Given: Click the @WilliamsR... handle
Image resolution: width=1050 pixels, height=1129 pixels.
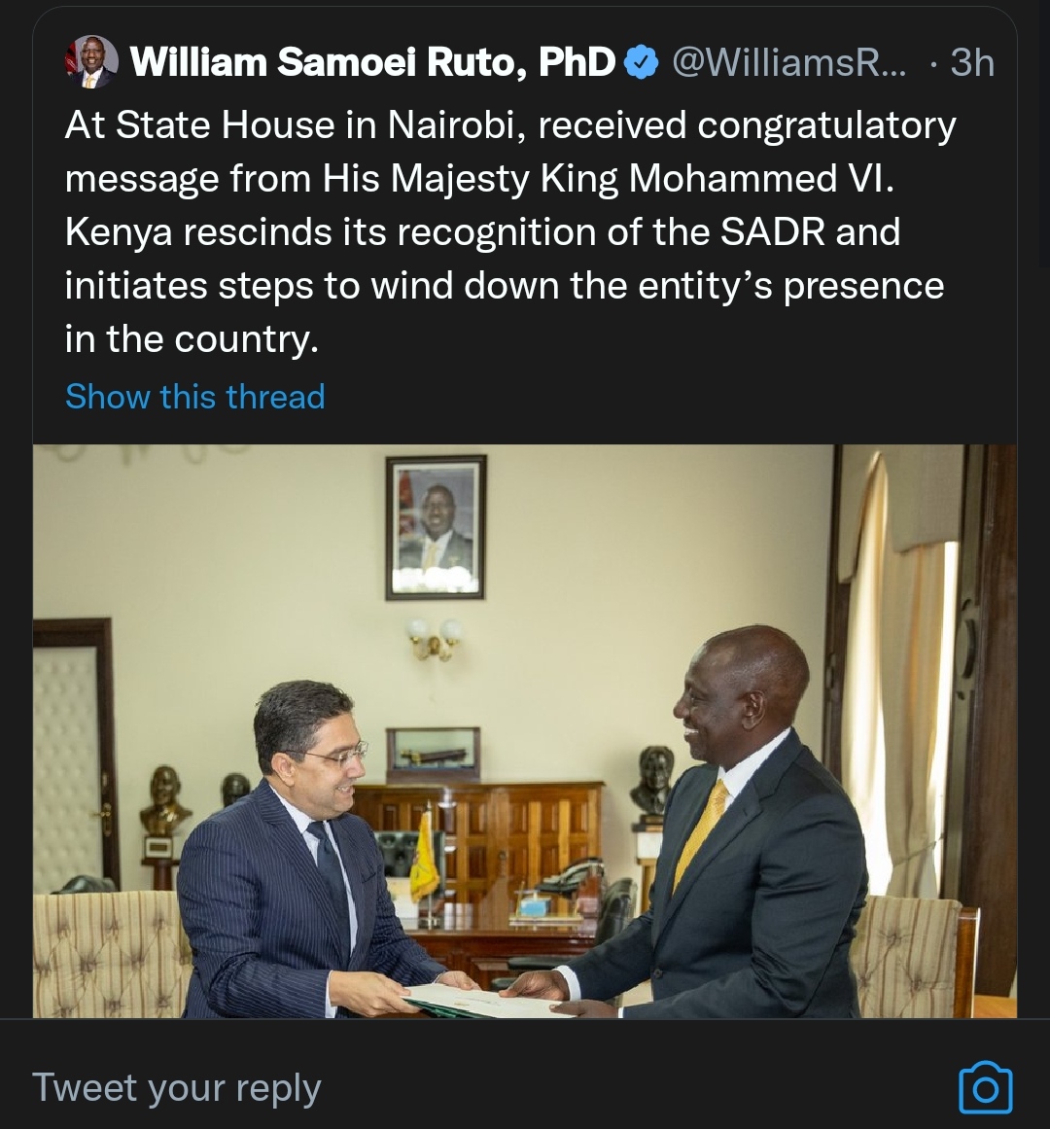Looking at the screenshot, I should pyautogui.click(x=788, y=63).
